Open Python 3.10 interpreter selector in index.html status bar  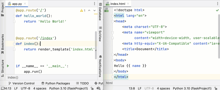pyautogui.click(x=192, y=88)
